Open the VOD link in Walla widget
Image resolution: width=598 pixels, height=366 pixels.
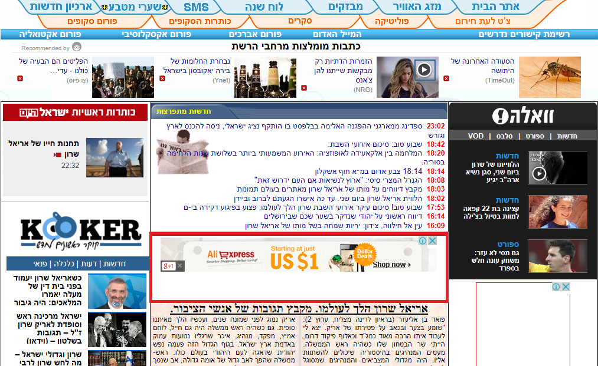tap(475, 136)
